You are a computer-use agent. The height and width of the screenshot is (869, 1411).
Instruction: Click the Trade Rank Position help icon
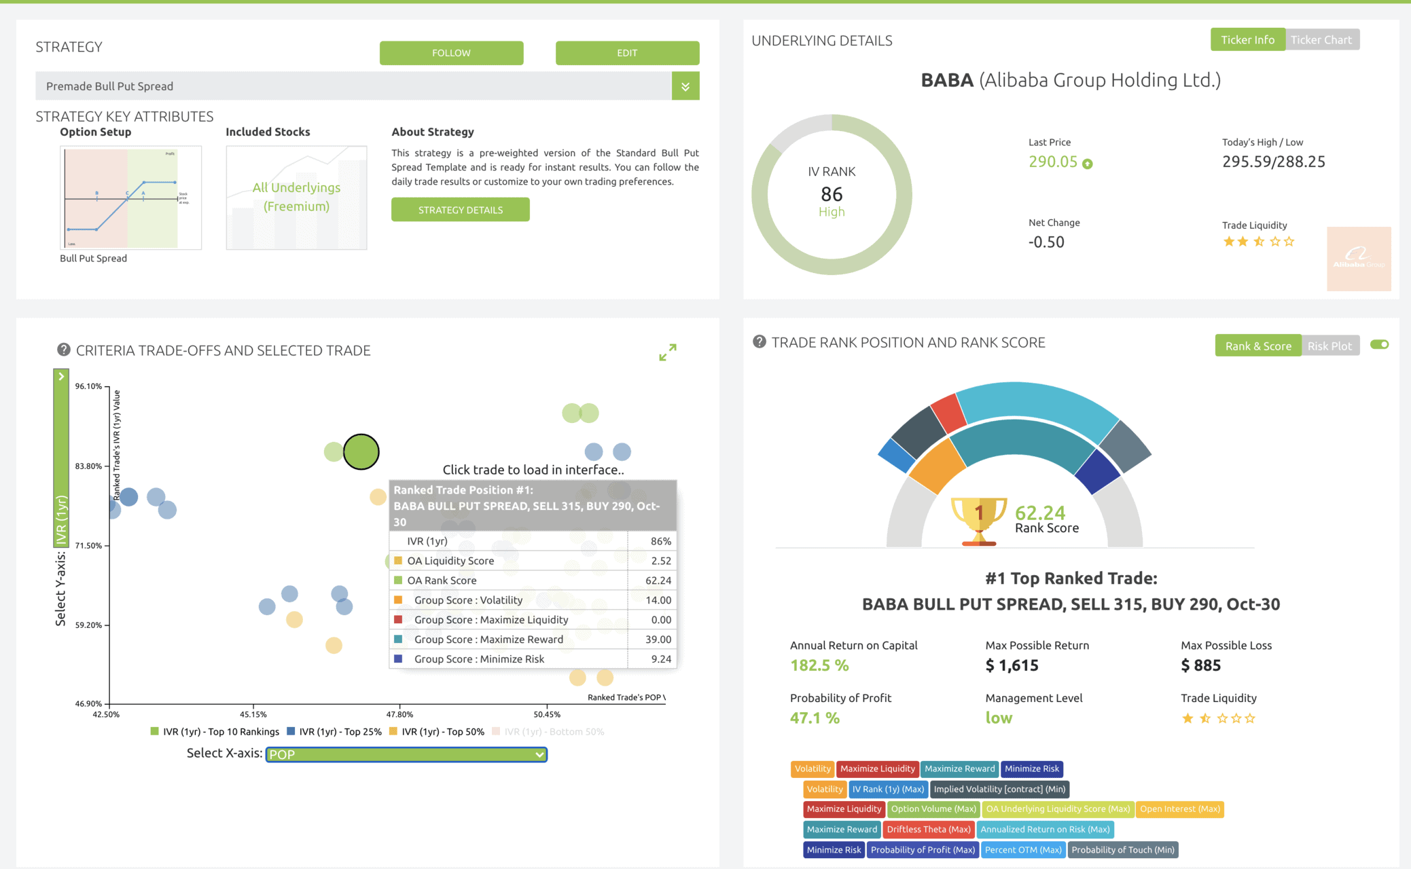pyautogui.click(x=759, y=342)
